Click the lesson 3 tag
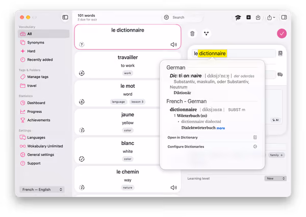This screenshot has width=306, height=217. pyautogui.click(x=137, y=102)
